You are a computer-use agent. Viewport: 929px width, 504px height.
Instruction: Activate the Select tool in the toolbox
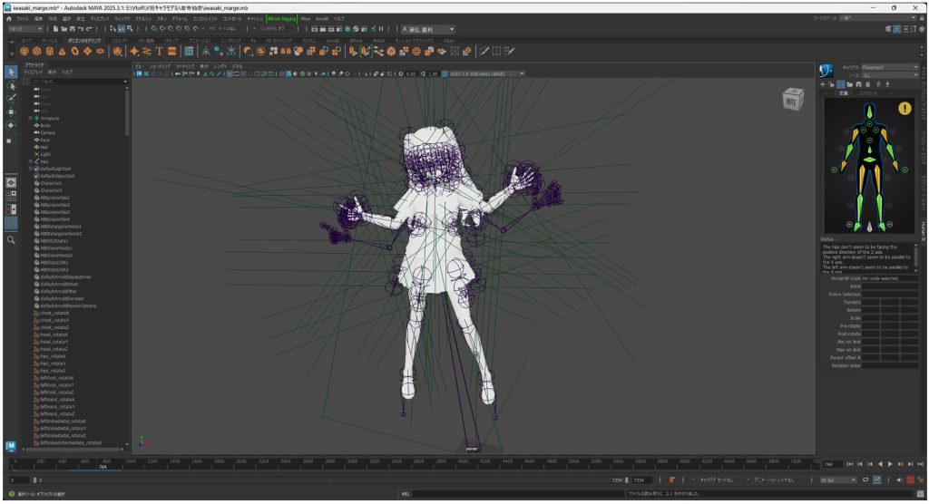(11, 73)
